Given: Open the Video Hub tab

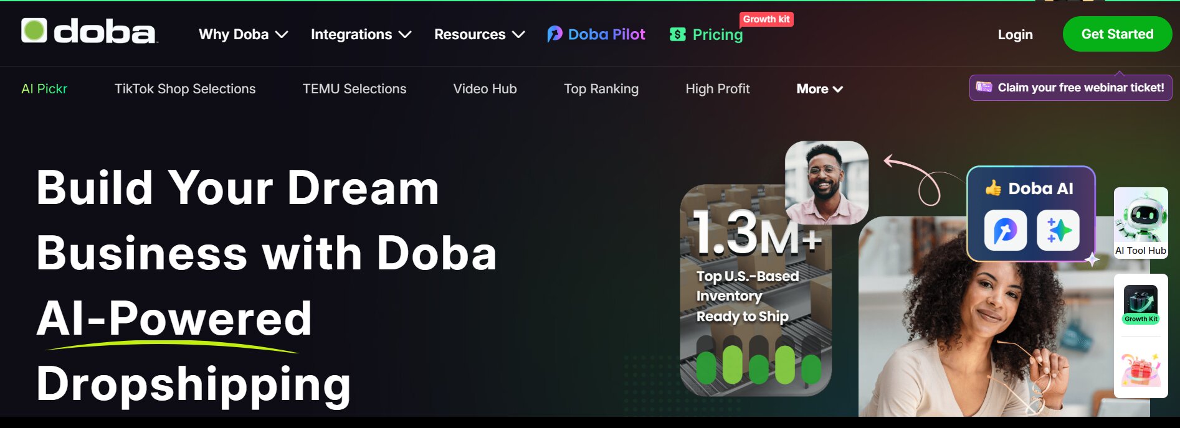Looking at the screenshot, I should tap(485, 89).
